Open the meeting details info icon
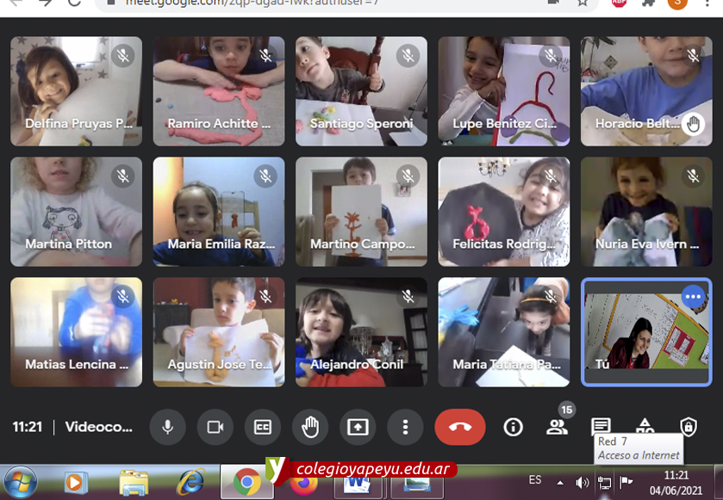The width and height of the screenshot is (723, 500). pos(514,427)
